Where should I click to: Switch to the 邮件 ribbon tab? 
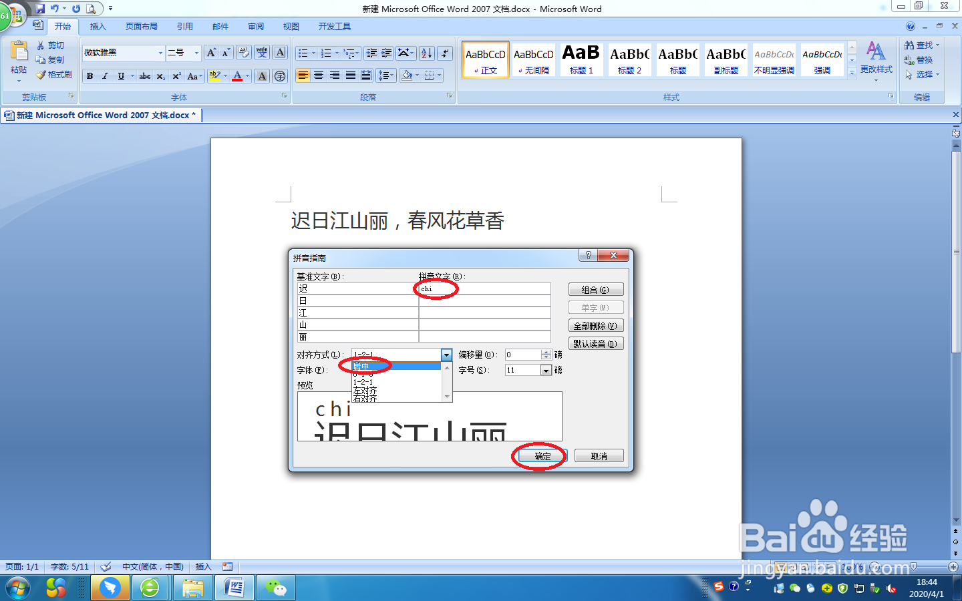point(220,27)
